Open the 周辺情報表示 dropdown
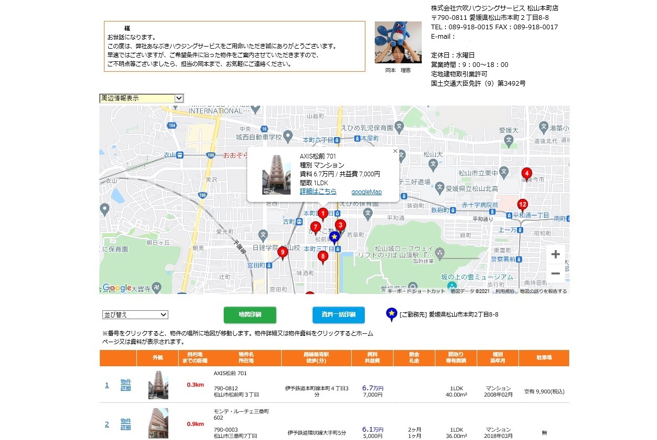This screenshot has width=657, height=440. click(142, 98)
